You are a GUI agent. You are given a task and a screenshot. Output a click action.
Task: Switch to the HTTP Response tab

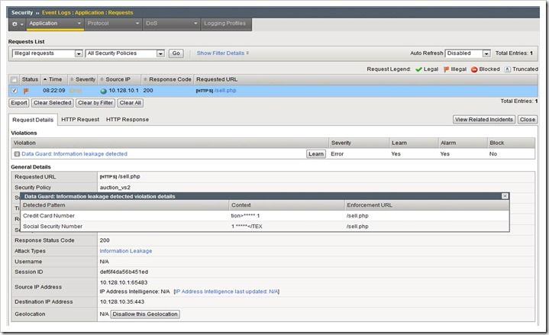tap(128, 120)
